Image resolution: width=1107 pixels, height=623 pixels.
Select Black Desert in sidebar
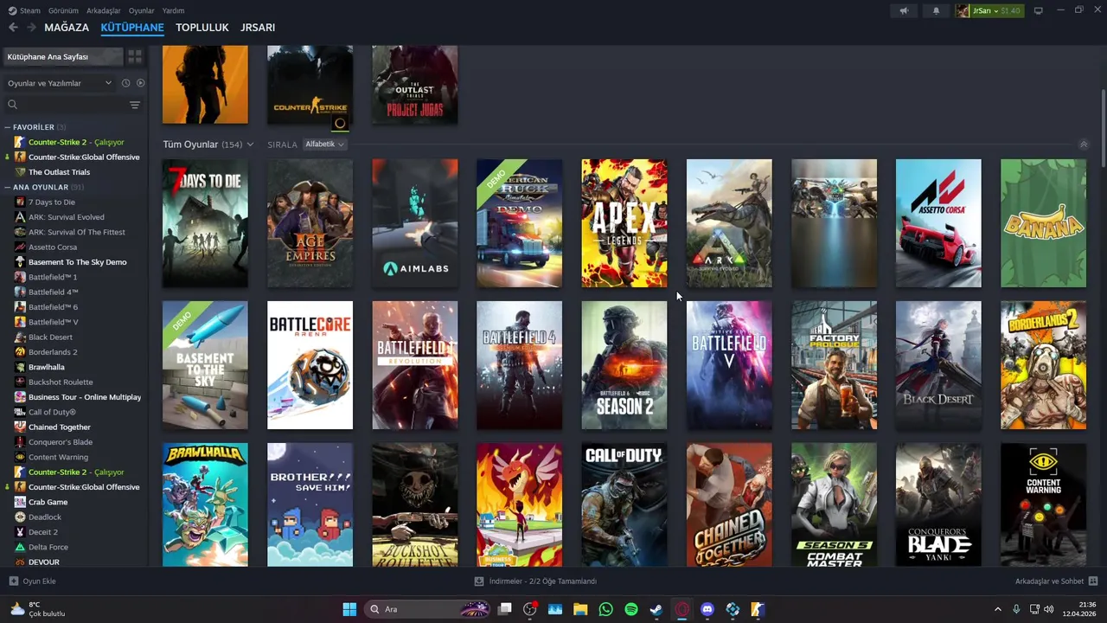click(x=50, y=337)
